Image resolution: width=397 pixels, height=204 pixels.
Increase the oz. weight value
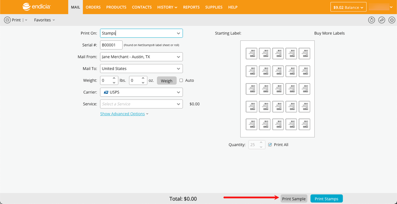[x=143, y=78]
